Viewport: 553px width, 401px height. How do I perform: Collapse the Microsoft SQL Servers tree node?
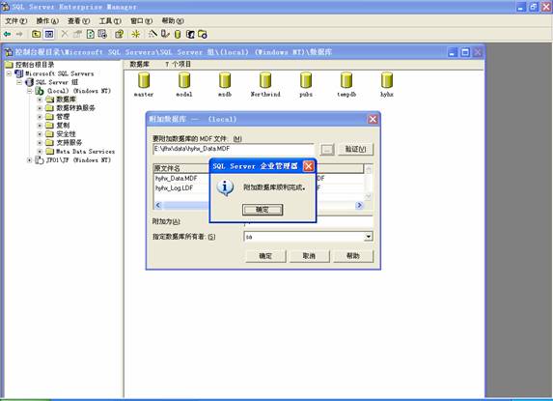coord(10,73)
